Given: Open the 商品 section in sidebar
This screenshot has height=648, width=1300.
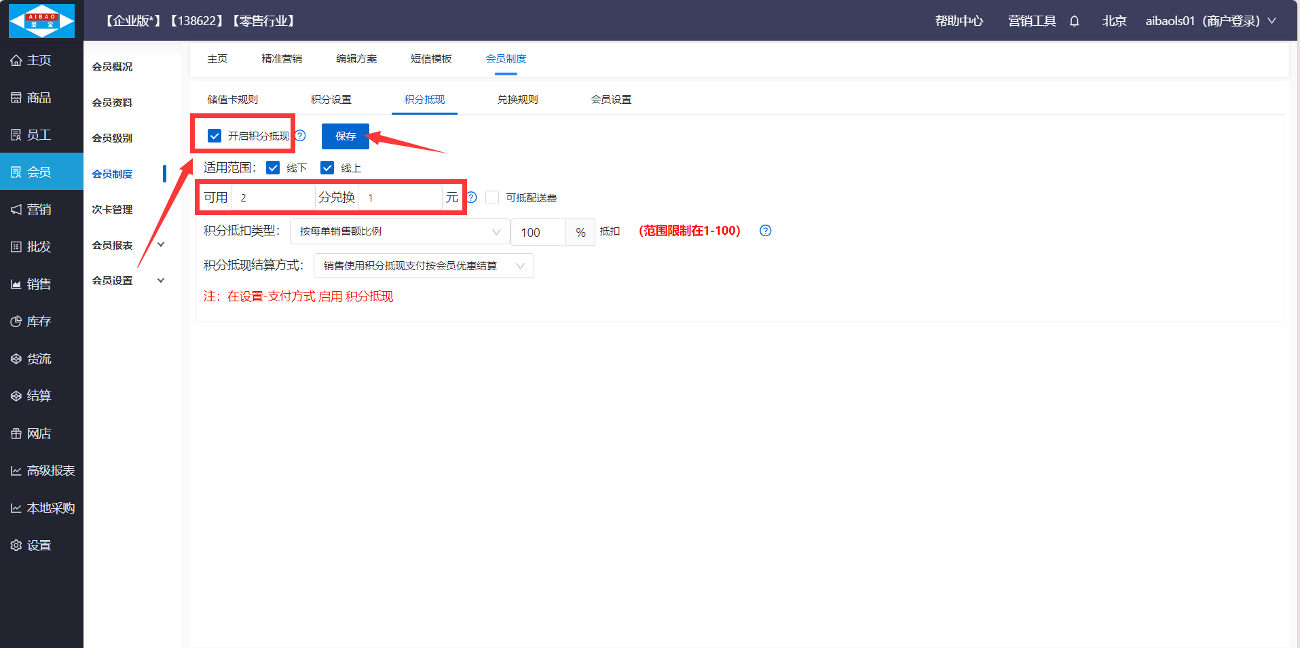Looking at the screenshot, I should pos(39,98).
